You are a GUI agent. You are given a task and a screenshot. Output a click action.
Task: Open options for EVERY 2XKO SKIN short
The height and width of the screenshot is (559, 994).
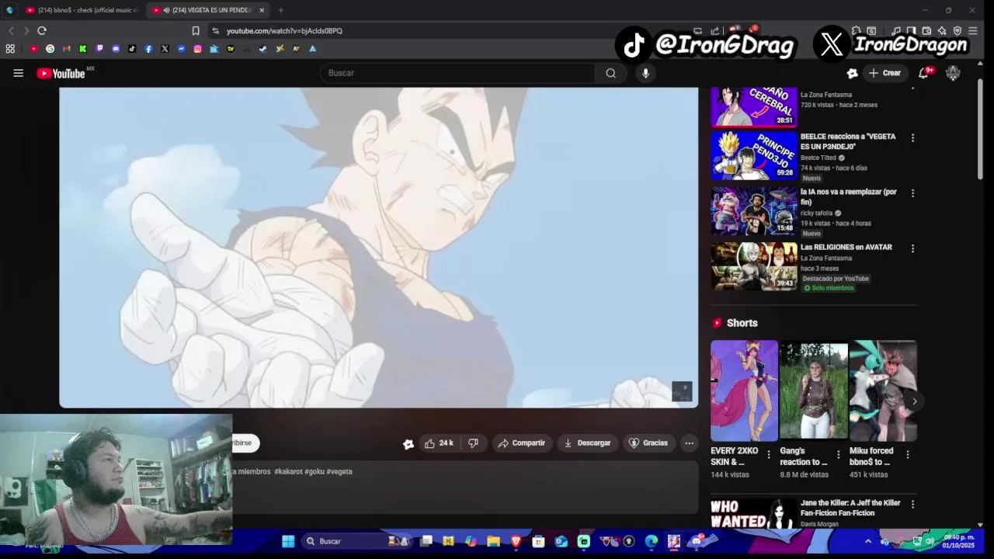[x=769, y=455]
